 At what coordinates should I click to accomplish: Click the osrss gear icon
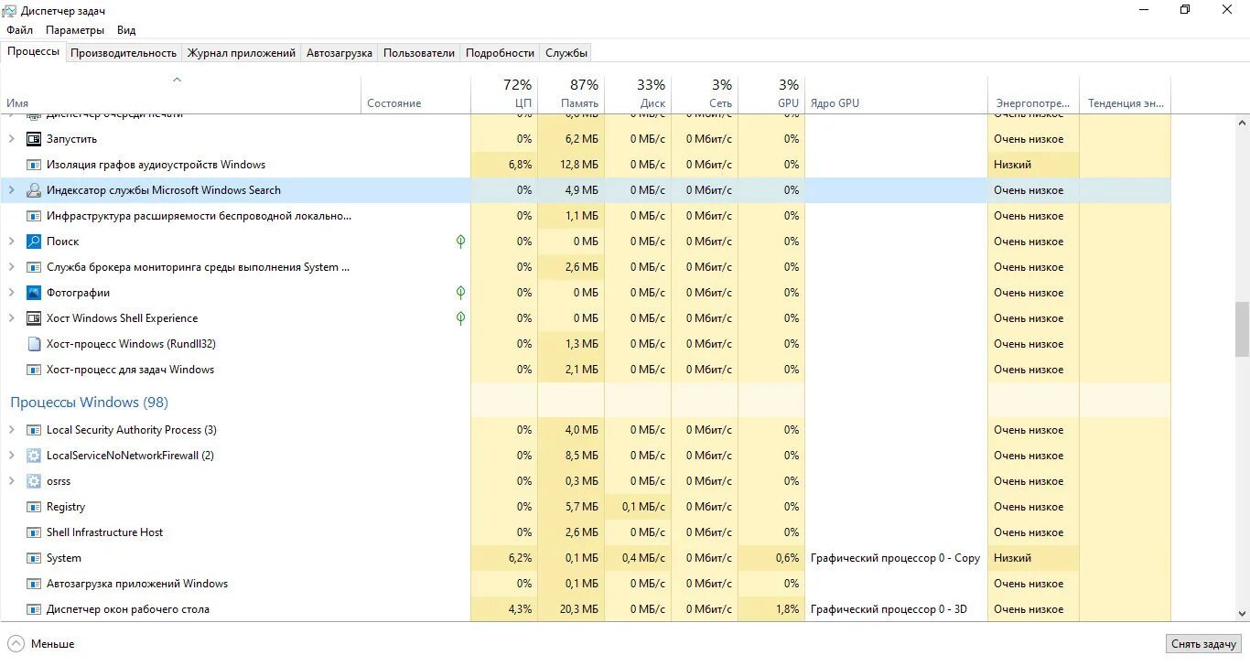click(34, 481)
